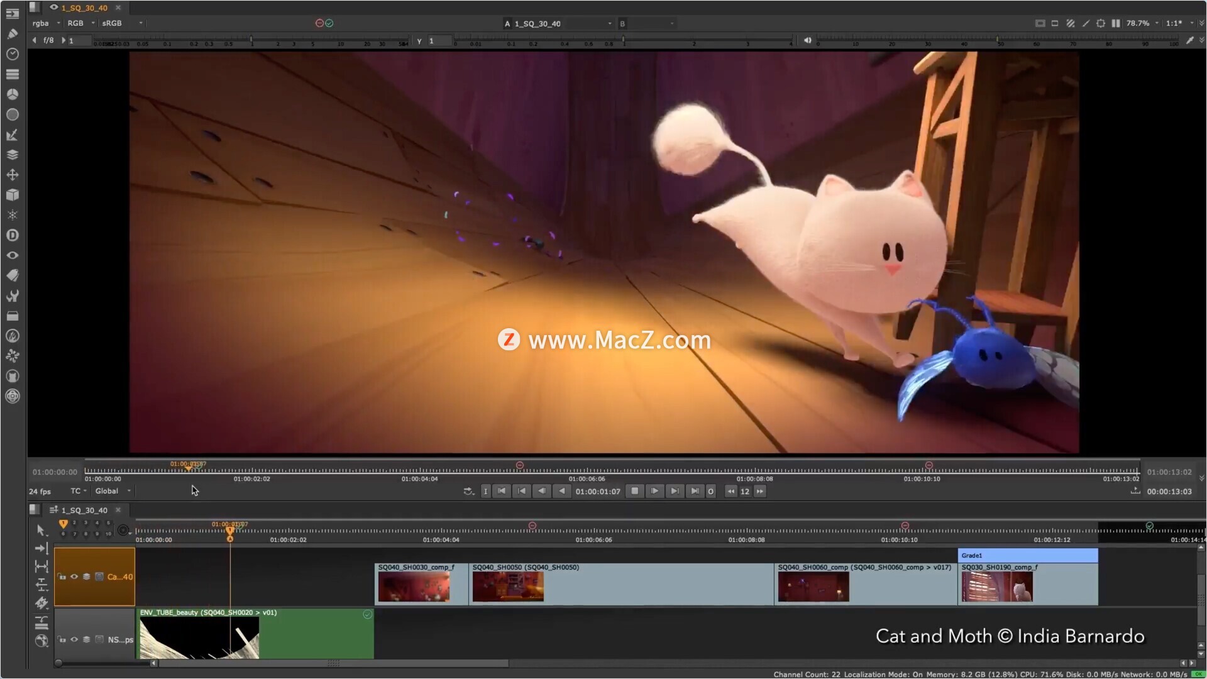Screen dimensions: 1207x679
Task: Click the Image nodes icon in left toolbar
Action: [12, 13]
